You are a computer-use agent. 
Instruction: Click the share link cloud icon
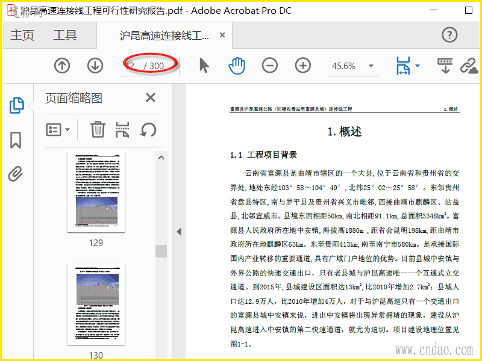coord(469,66)
